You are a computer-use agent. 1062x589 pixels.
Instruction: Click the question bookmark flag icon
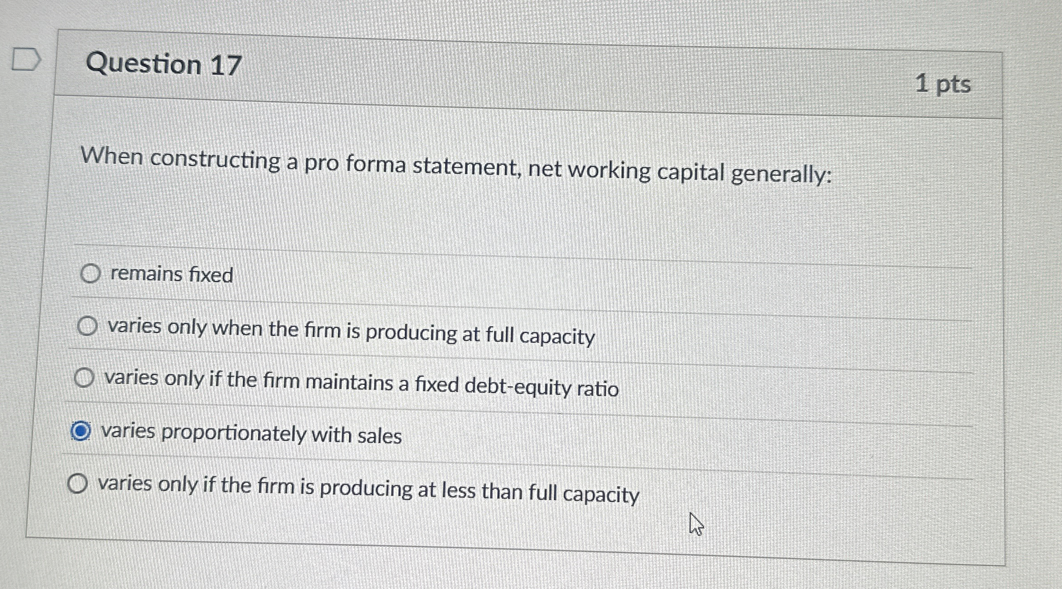28,58
